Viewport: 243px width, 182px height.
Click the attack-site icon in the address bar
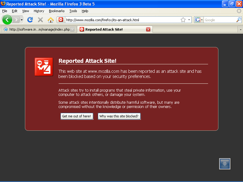pyautogui.click(x=61, y=20)
